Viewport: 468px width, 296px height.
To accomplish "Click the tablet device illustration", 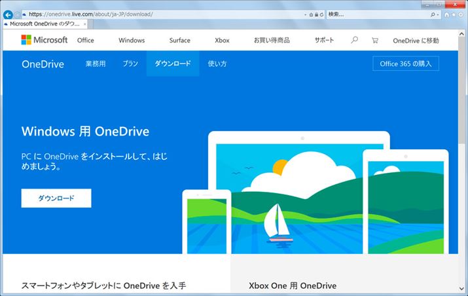I will pos(406,202).
